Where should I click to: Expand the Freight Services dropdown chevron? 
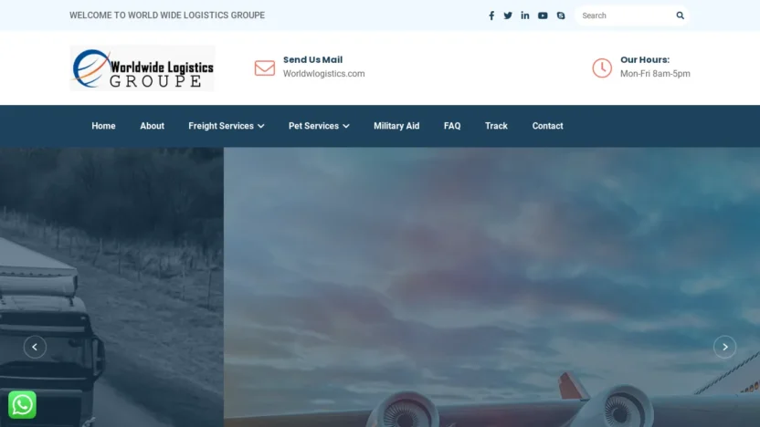(x=261, y=126)
